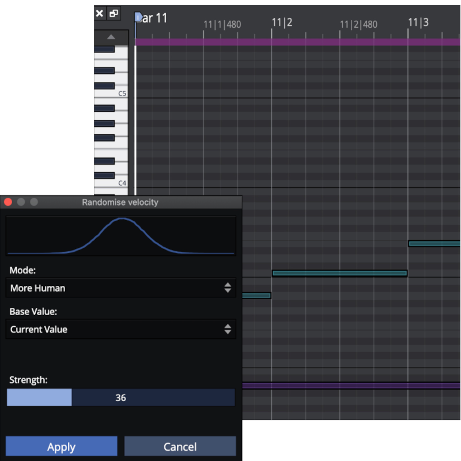Click the velocity distribution curve preview

pyautogui.click(x=120, y=236)
